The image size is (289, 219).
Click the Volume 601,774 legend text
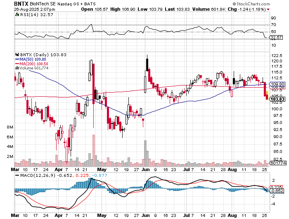[x=34, y=68]
